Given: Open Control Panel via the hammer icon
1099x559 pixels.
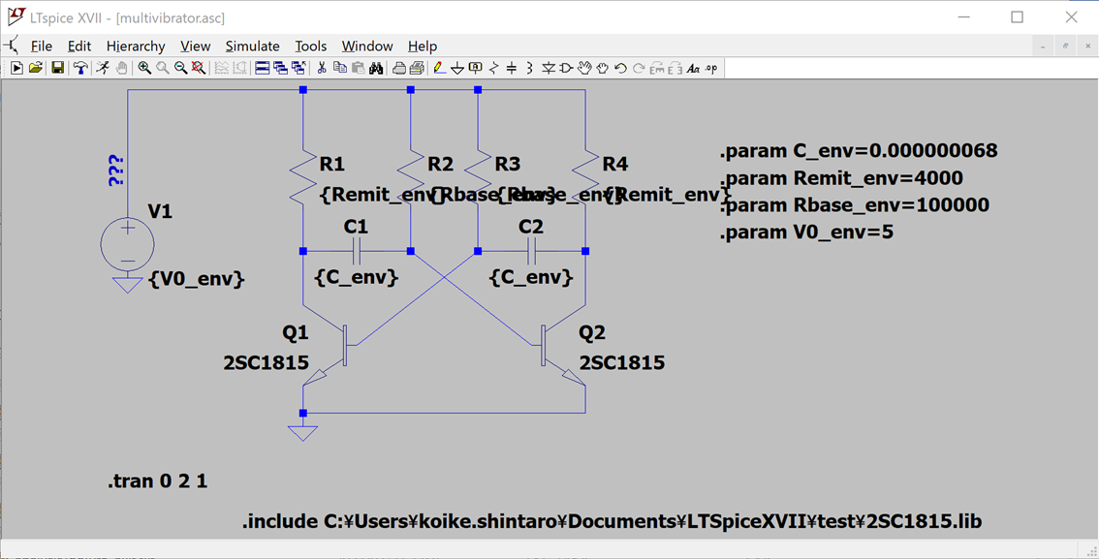Looking at the screenshot, I should point(81,68).
